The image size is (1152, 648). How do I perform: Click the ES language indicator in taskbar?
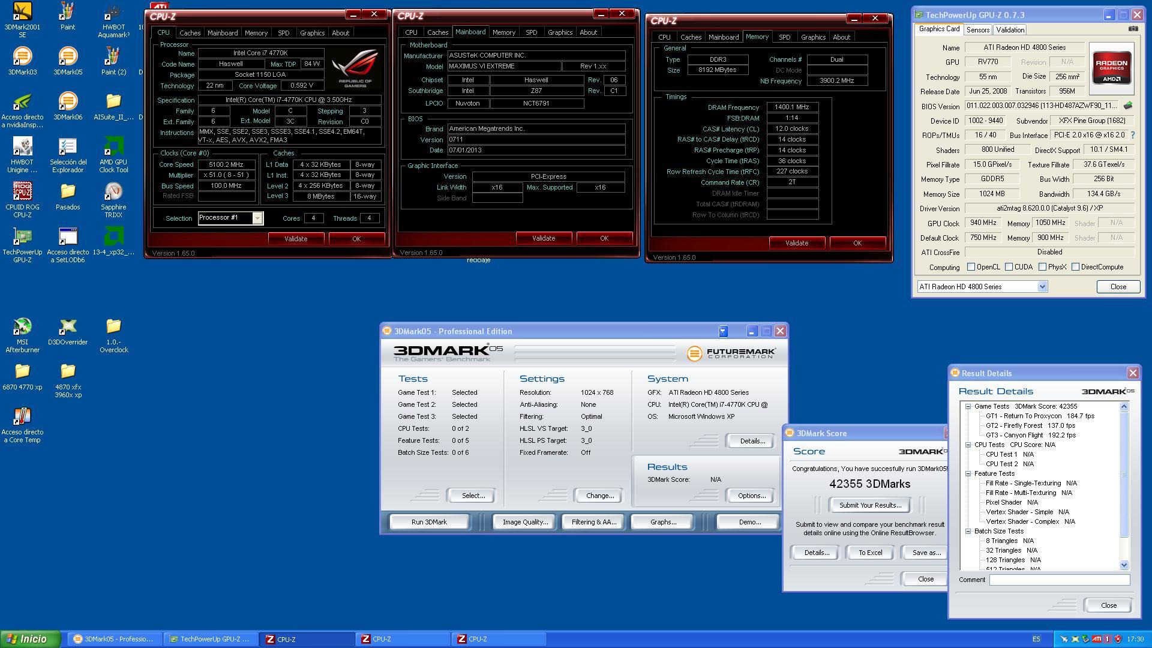click(x=1036, y=640)
